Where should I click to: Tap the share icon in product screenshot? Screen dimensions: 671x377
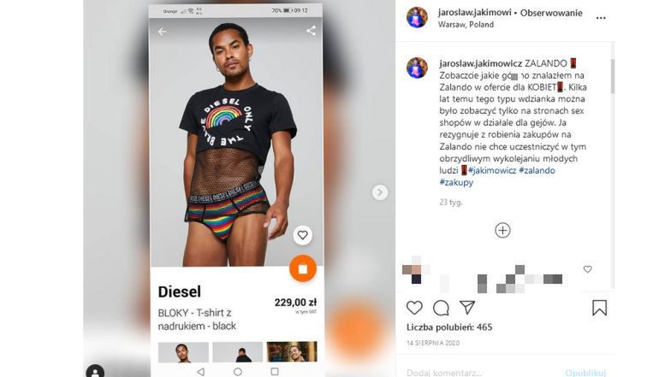click(x=312, y=31)
